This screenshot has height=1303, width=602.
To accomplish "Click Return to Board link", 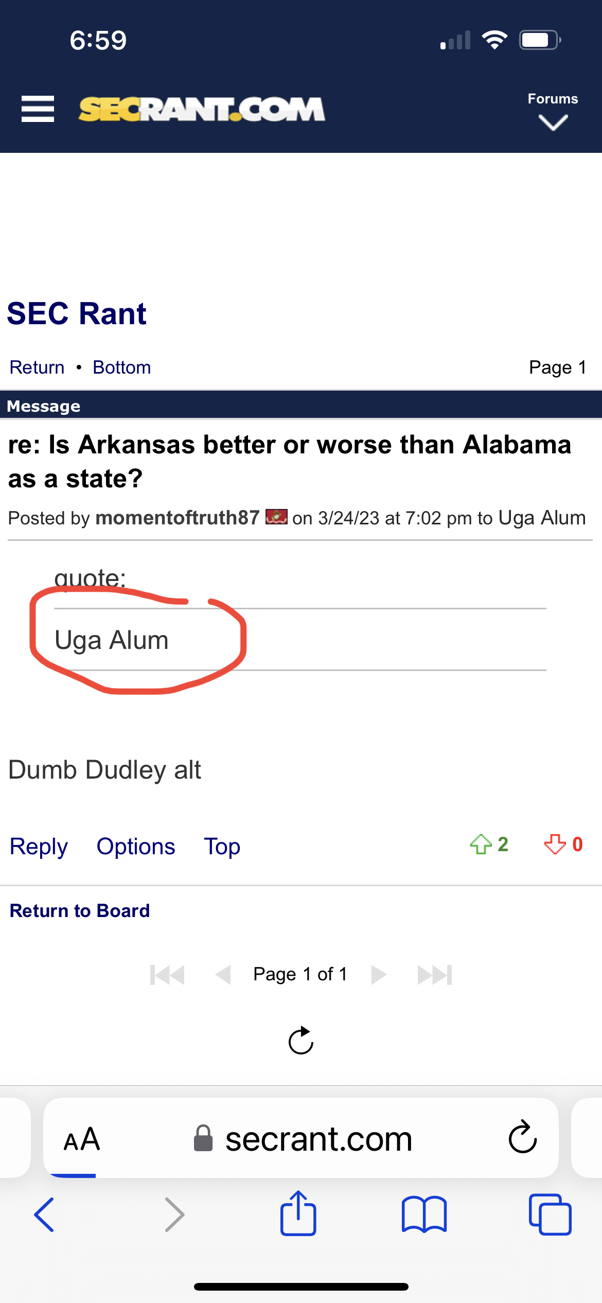I will pyautogui.click(x=80, y=911).
